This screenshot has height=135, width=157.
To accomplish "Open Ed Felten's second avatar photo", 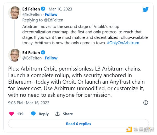I will [15, 55].
